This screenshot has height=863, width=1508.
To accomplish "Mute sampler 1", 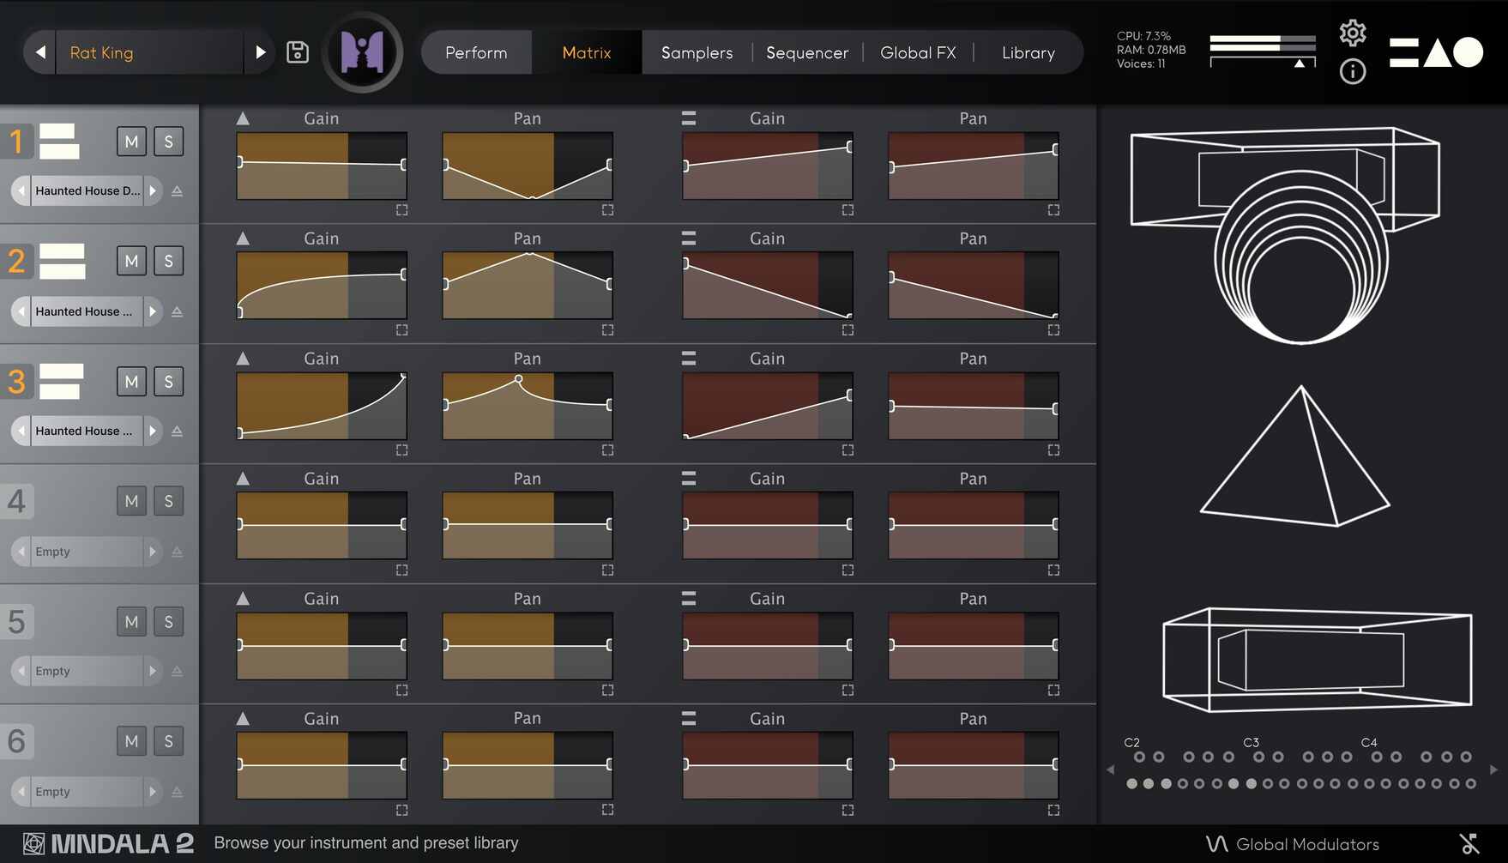I will [x=131, y=142].
